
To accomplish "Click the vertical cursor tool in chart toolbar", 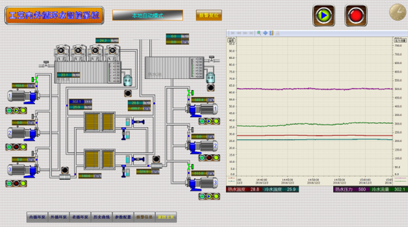I will pyautogui.click(x=271, y=33).
